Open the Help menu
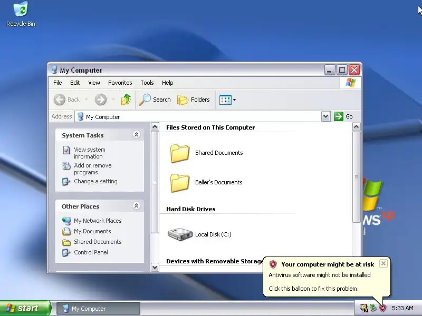Image resolution: width=422 pixels, height=316 pixels. 167,83
